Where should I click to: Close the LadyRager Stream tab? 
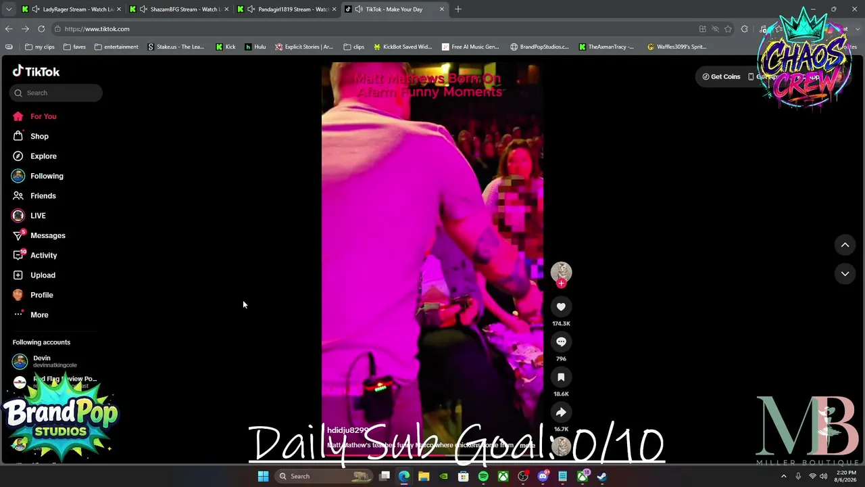(118, 9)
